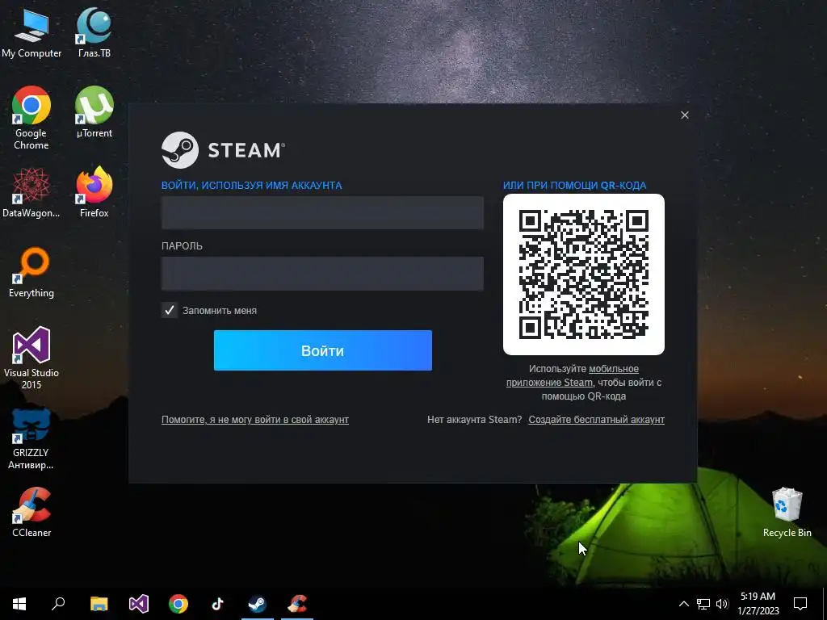Select the DataWagon desktop shortcut
Image resolution: width=827 pixels, height=620 pixels.
click(31, 192)
